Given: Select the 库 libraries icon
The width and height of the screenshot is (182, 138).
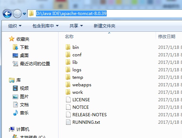Looking at the screenshot, I should coord(12,80).
